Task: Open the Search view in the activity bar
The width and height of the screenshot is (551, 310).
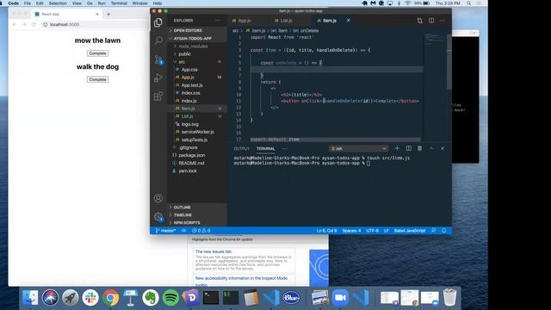Action: pos(158,40)
